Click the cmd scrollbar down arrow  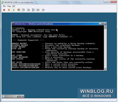click(x=105, y=69)
